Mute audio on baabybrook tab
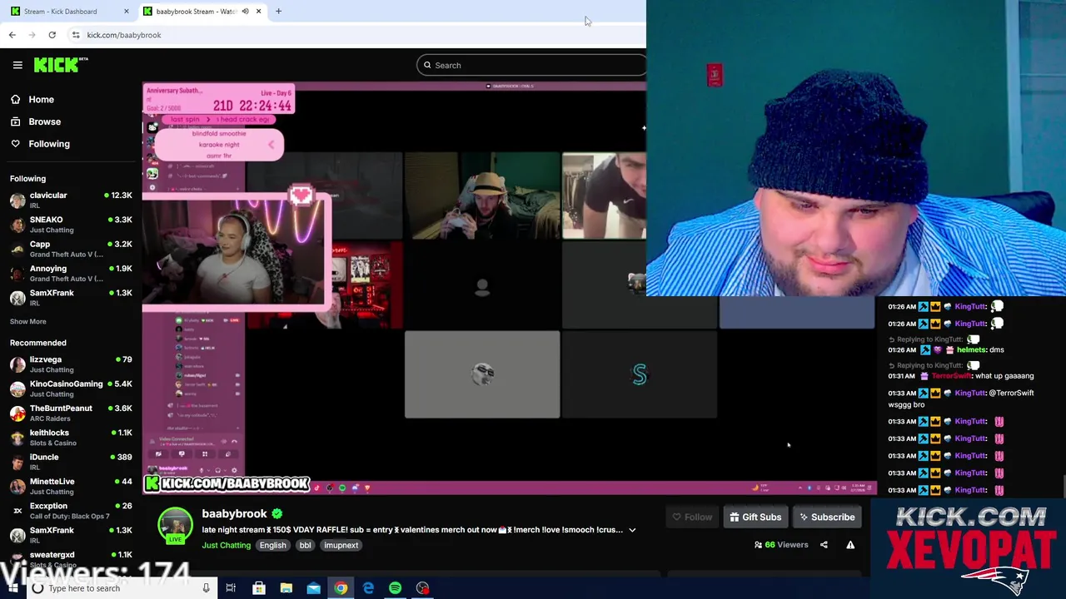This screenshot has height=599, width=1066. (x=245, y=11)
